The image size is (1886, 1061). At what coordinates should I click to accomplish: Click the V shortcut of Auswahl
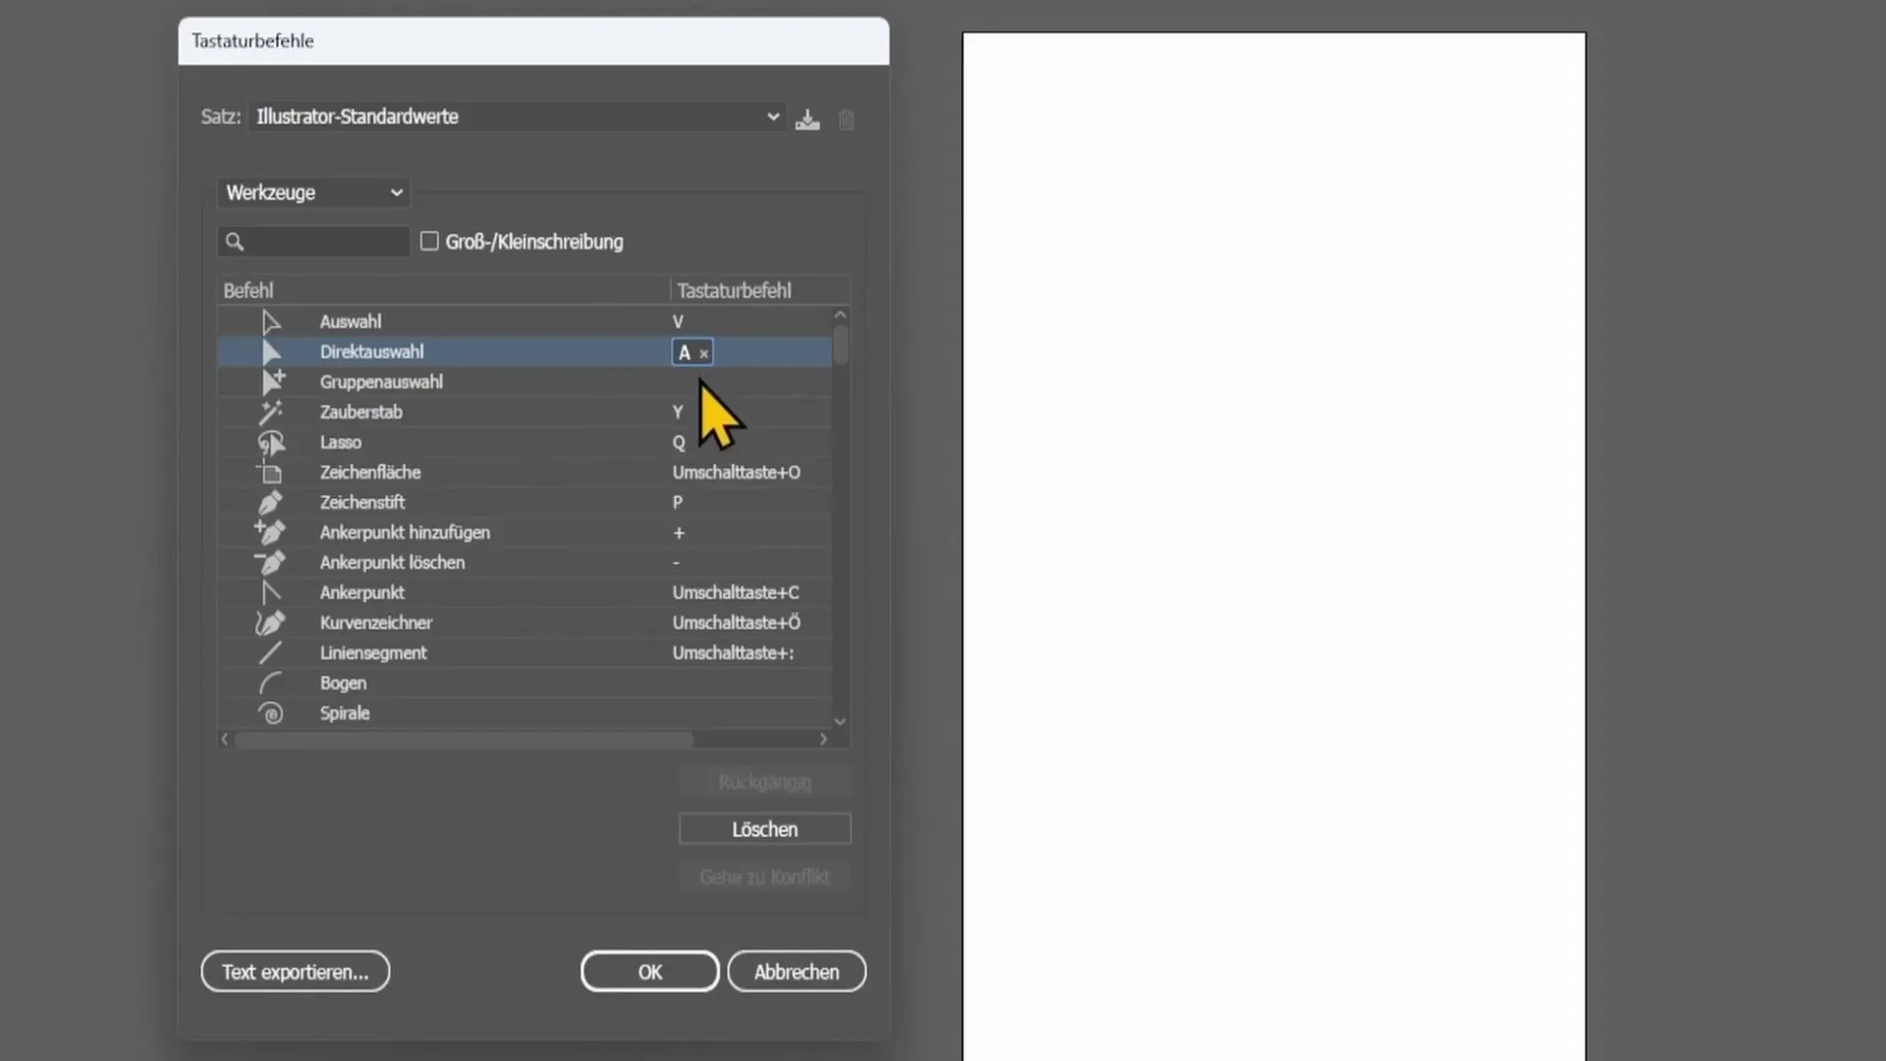coord(678,321)
